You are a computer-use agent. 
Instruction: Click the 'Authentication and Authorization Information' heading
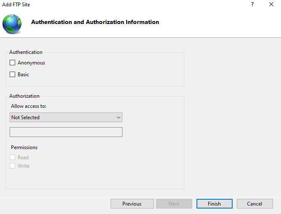click(95, 22)
